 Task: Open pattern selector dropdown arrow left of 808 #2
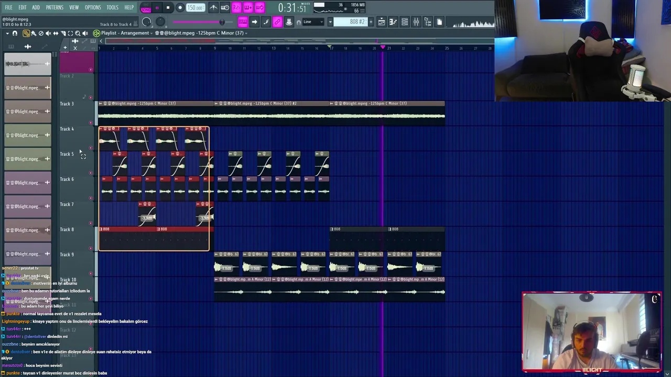(x=330, y=22)
